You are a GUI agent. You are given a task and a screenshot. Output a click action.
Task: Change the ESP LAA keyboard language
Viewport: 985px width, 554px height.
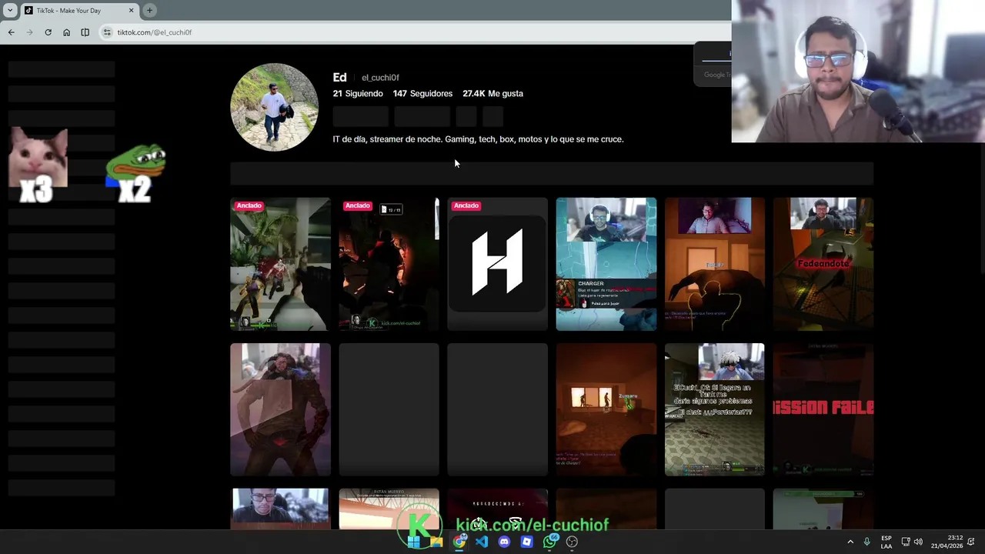click(886, 542)
